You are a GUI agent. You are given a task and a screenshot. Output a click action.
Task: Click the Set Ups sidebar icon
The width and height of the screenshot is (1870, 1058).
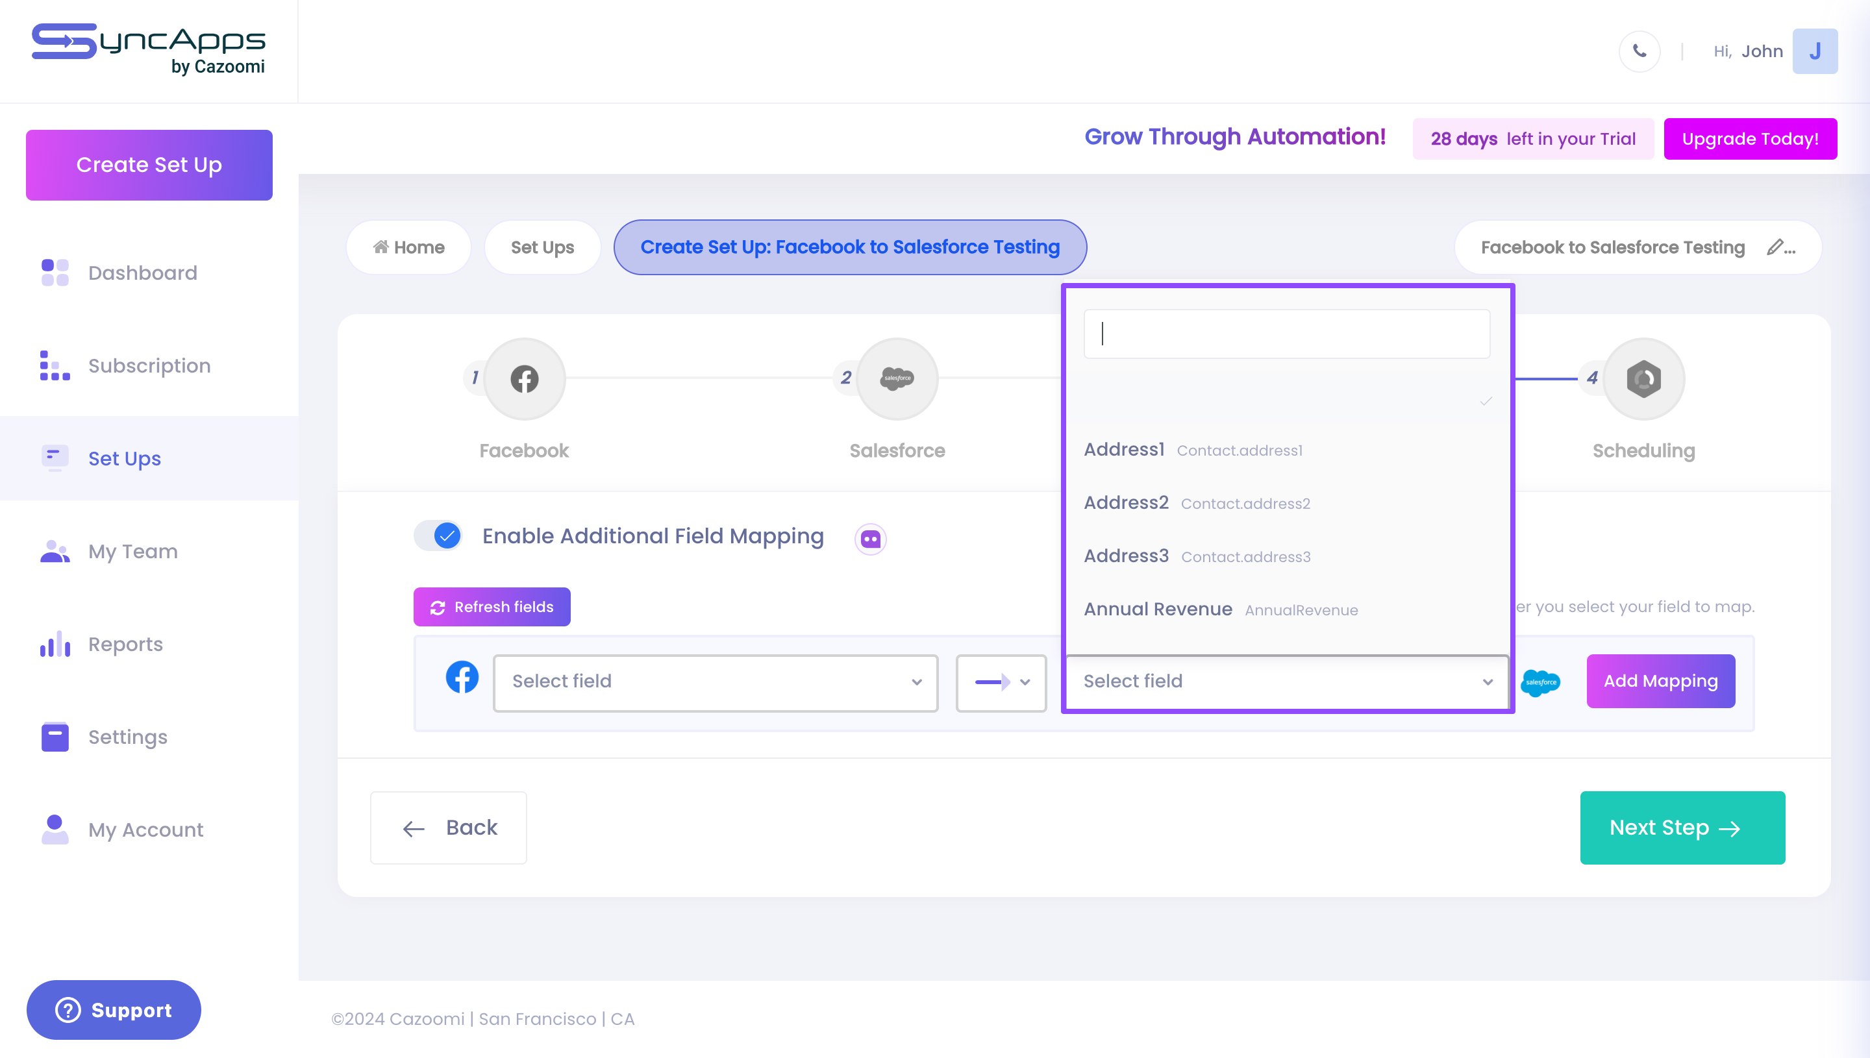click(55, 458)
